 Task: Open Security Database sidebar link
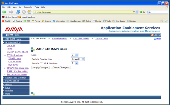[x=16, y=74]
